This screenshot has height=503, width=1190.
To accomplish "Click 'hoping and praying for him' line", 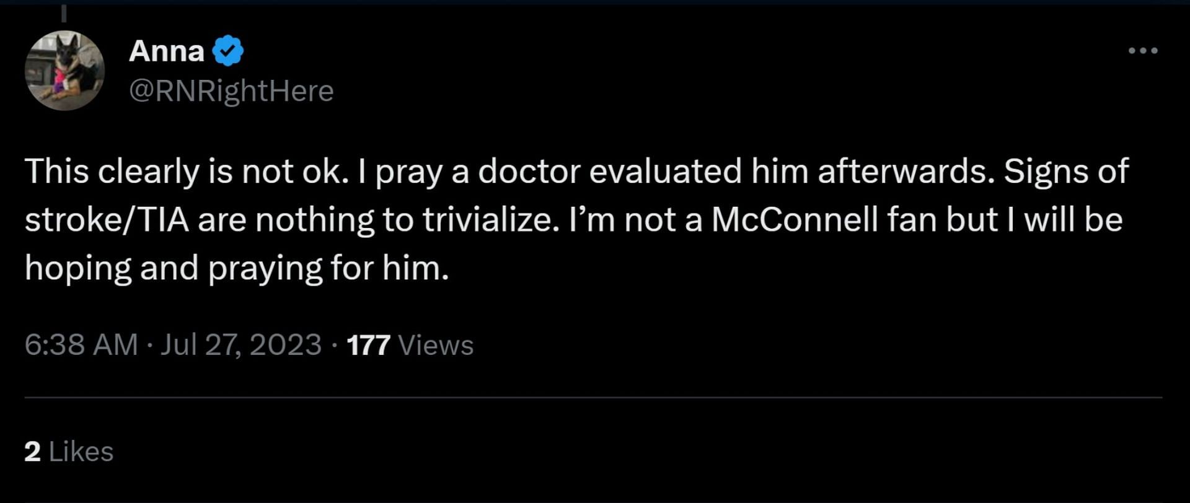I will (236, 268).
